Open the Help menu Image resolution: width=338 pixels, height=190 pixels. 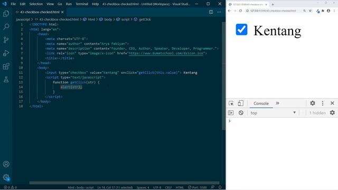(x=95, y=4)
